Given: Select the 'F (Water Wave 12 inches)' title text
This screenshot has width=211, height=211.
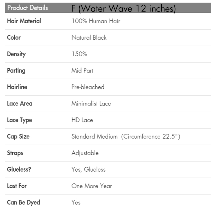Looking at the screenshot, I should pos(124,9).
